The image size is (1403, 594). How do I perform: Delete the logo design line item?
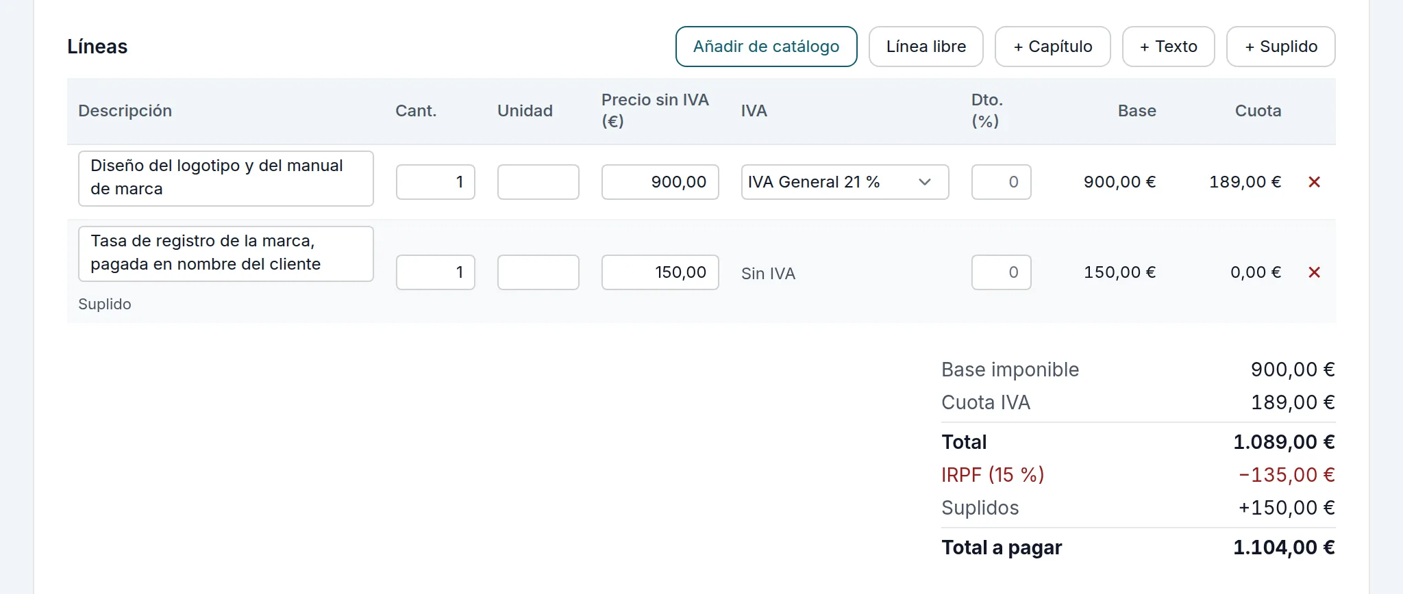click(1314, 182)
